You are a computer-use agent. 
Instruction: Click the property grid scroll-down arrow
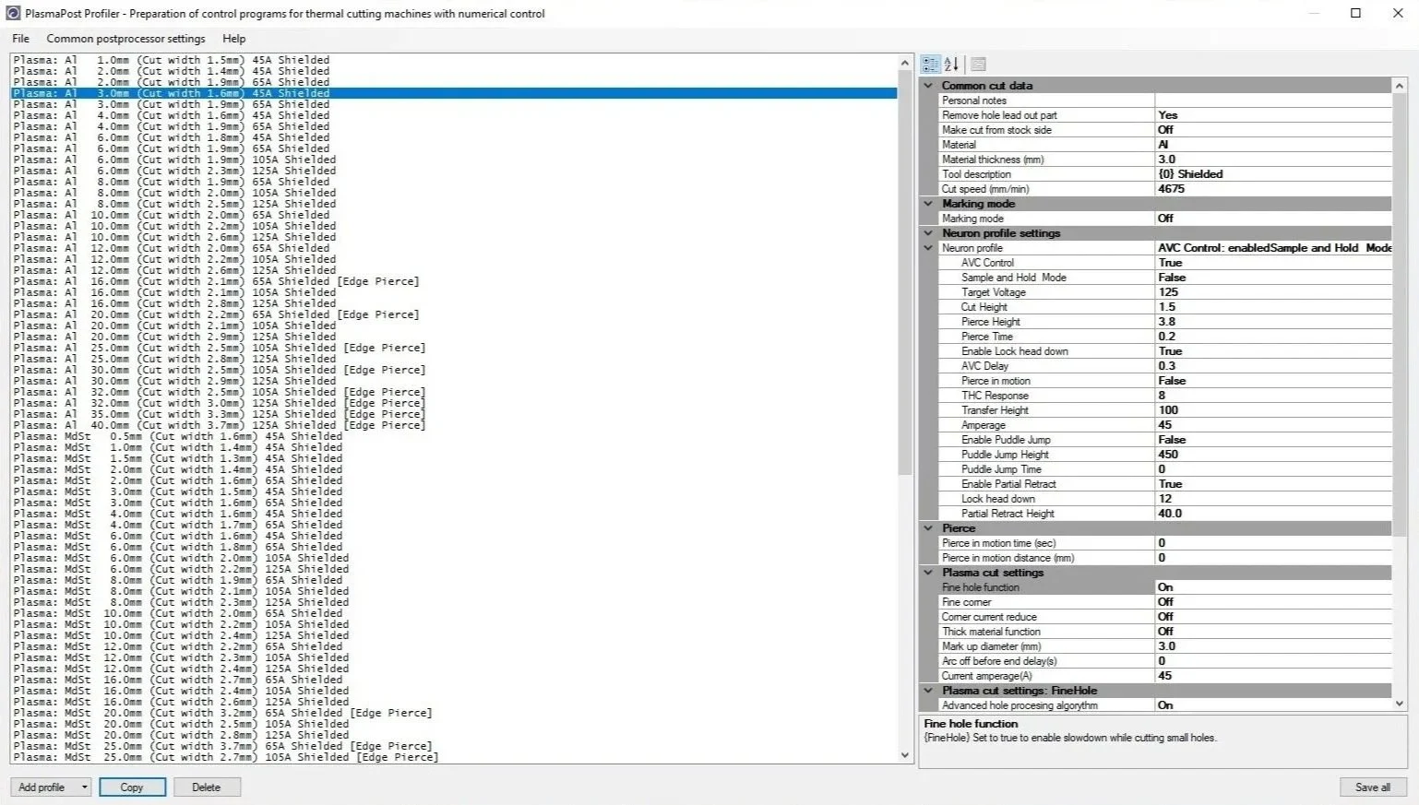1400,704
